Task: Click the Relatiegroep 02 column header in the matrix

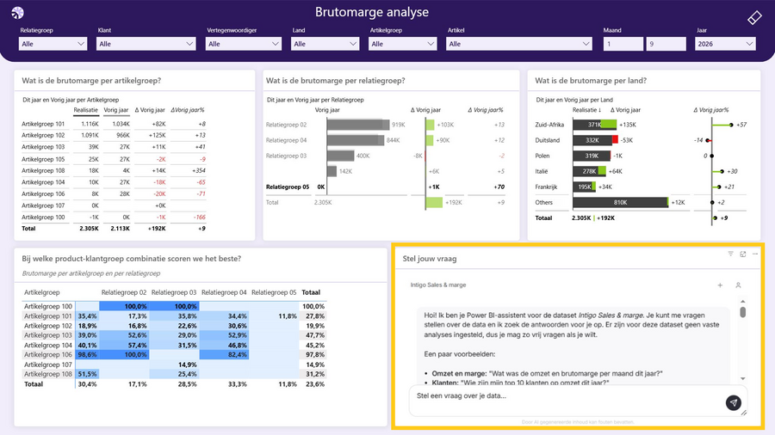Action: point(124,292)
